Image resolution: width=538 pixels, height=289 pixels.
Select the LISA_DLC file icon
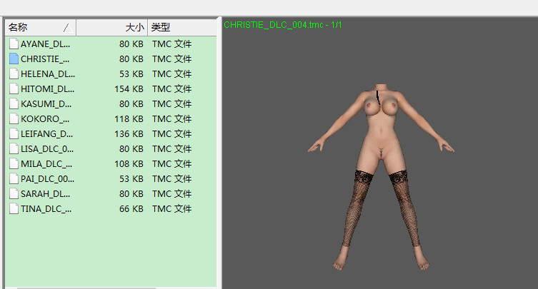tap(14, 149)
